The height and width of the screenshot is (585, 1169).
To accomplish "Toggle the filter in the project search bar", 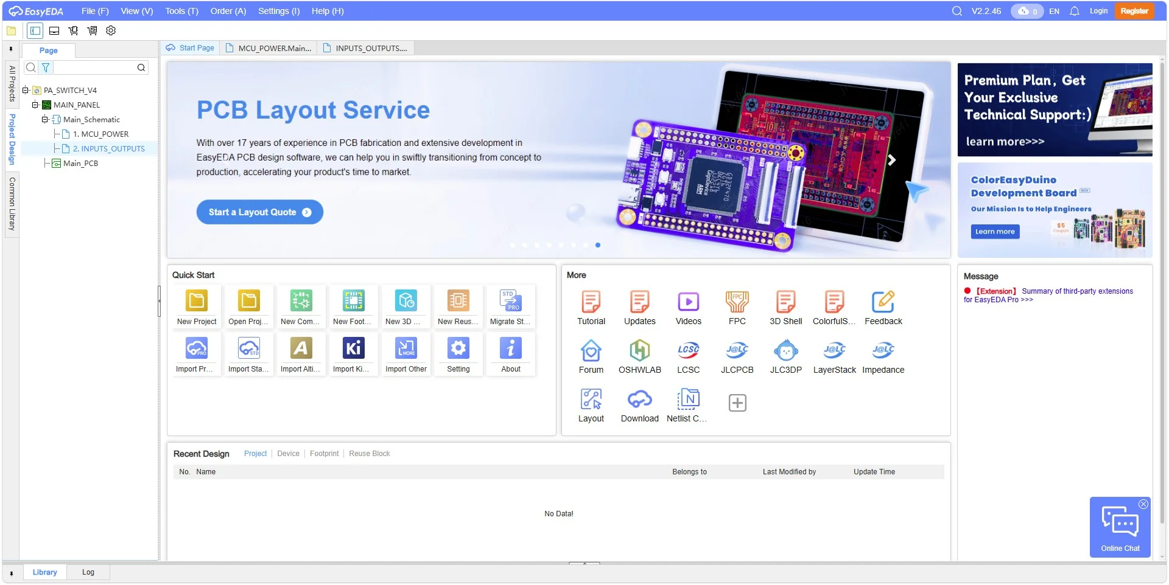I will coord(45,67).
